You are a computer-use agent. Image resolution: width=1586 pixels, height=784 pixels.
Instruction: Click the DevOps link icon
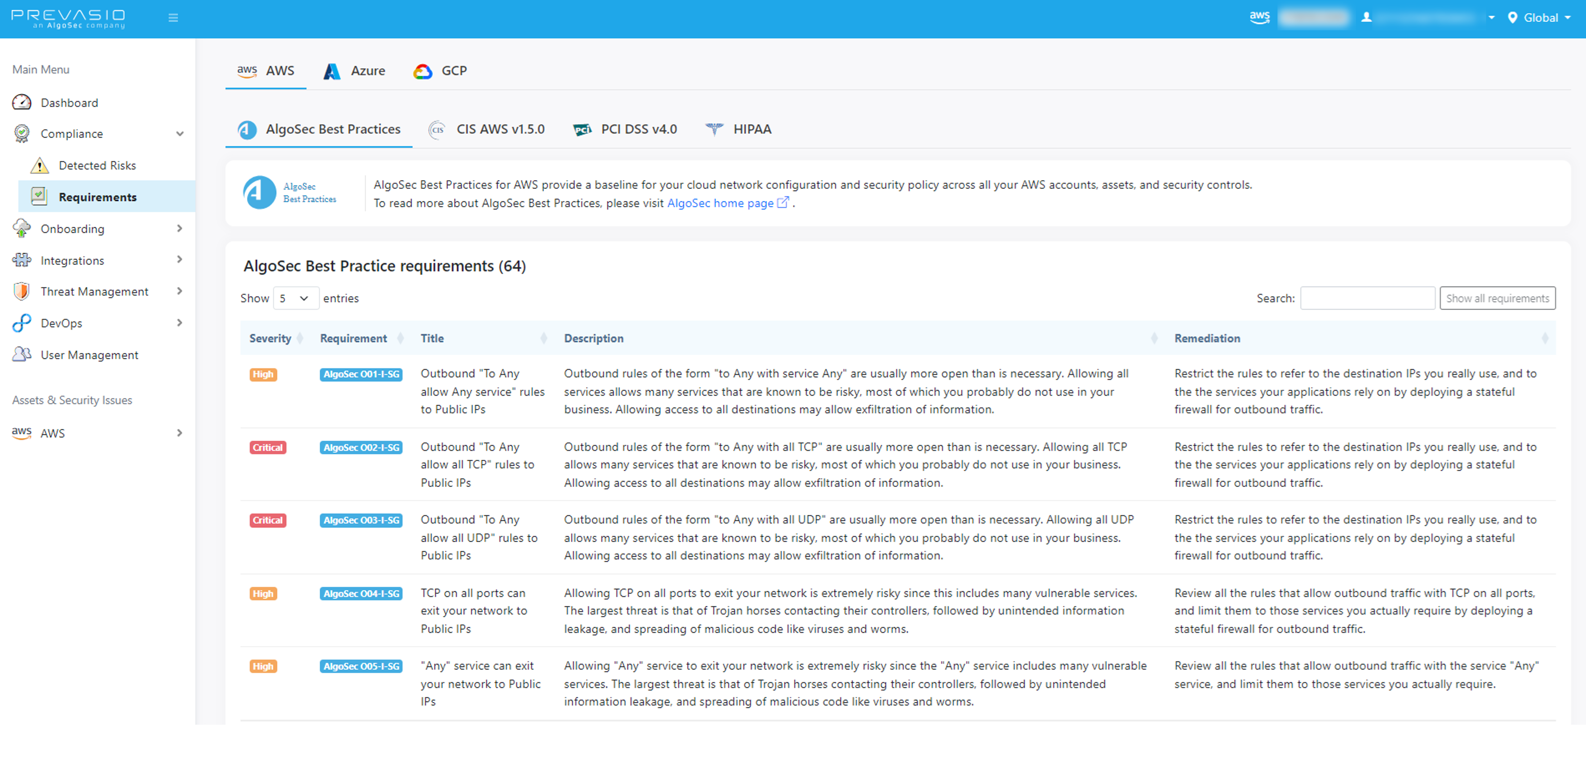click(22, 323)
